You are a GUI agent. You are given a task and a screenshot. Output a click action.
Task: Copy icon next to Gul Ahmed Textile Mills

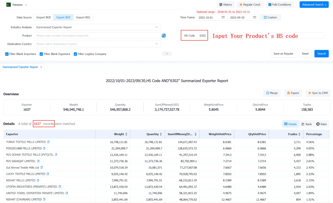point(42,168)
